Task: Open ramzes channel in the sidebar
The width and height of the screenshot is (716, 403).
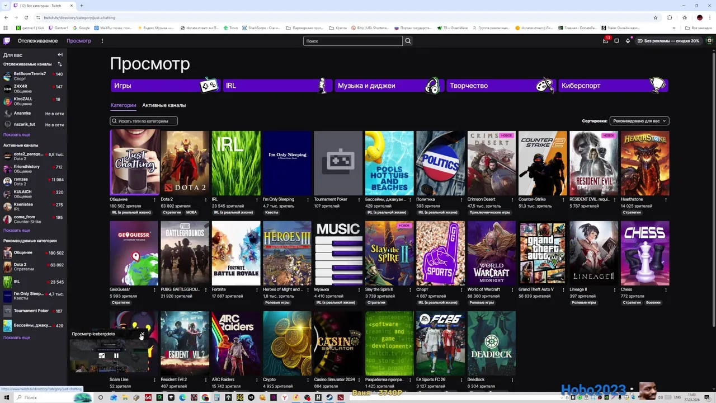Action: (x=34, y=182)
